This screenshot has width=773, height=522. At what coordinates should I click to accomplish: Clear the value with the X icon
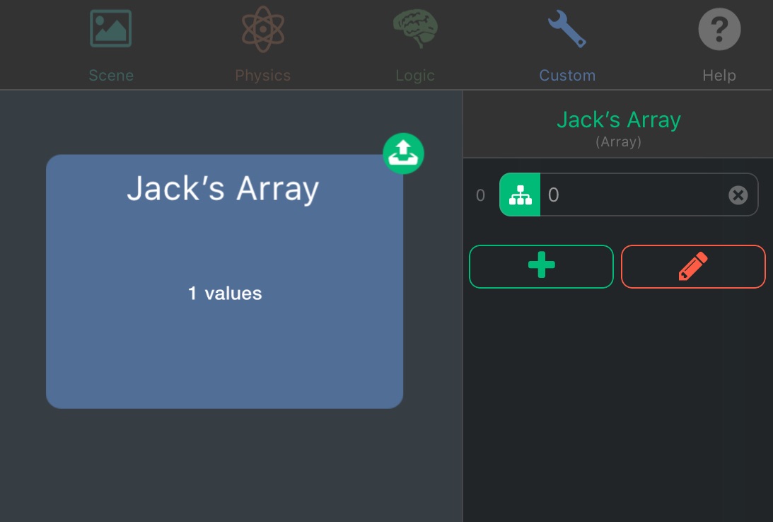point(738,195)
